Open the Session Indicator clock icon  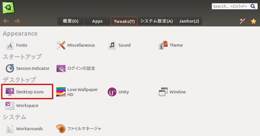coord(10,68)
